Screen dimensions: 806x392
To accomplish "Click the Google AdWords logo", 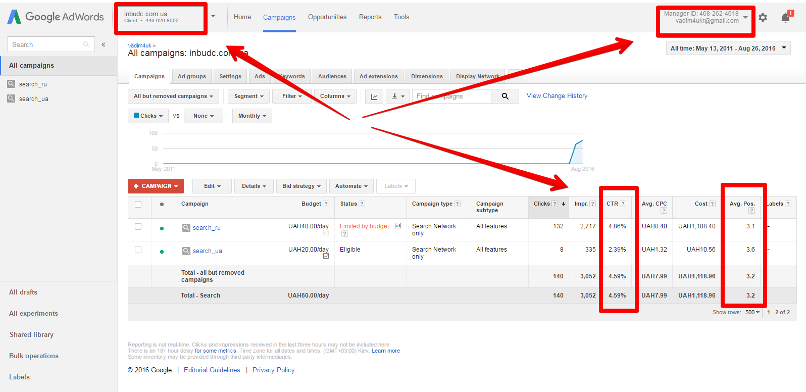I will (x=56, y=17).
